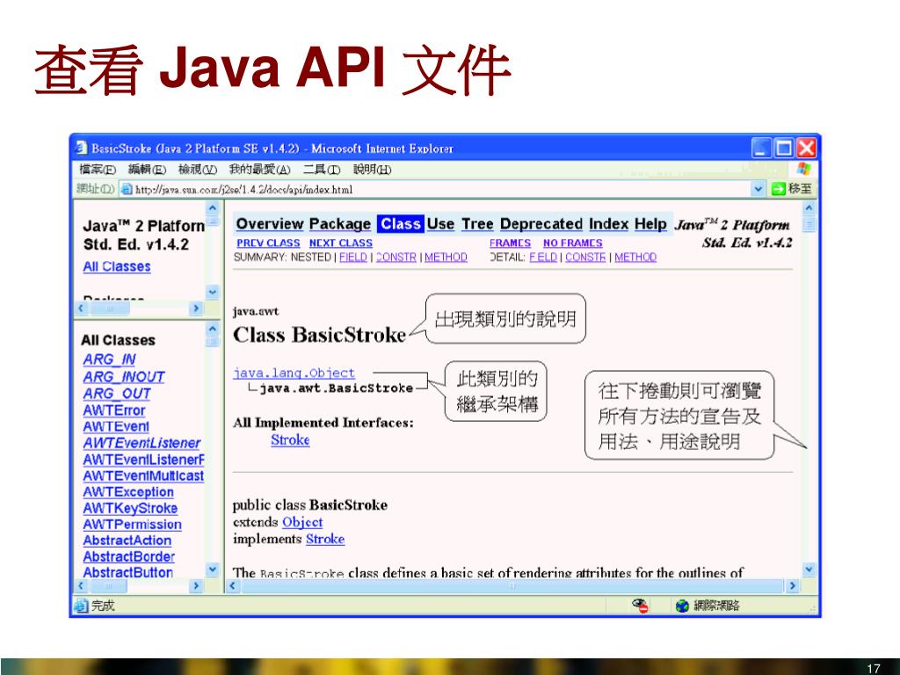Open the java.lang.Object hierarchy link
This screenshot has width=900, height=675.
click(294, 373)
